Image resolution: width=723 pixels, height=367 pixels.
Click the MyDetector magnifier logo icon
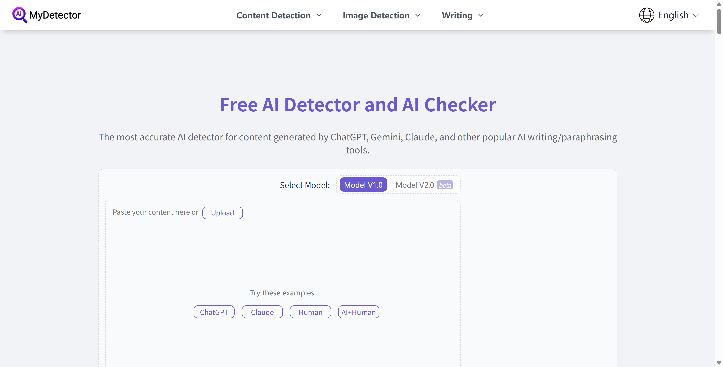20,15
